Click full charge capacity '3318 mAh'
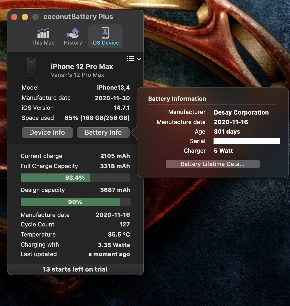The height and width of the screenshot is (306, 290). pyautogui.click(x=115, y=166)
